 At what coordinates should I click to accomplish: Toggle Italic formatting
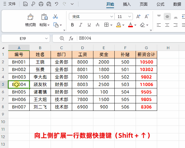point(81,25)
